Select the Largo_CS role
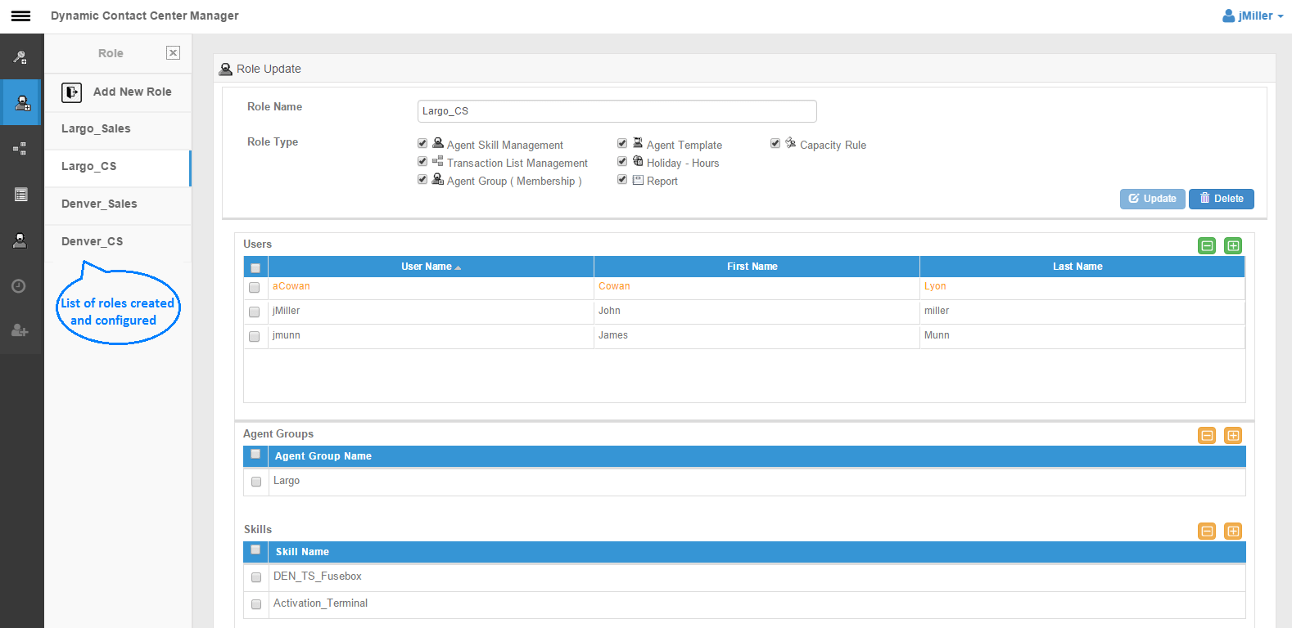The height and width of the screenshot is (628, 1292). (118, 167)
